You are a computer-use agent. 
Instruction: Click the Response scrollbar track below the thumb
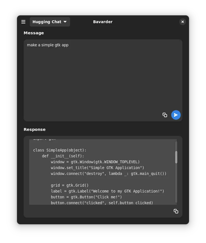[x=176, y=184]
